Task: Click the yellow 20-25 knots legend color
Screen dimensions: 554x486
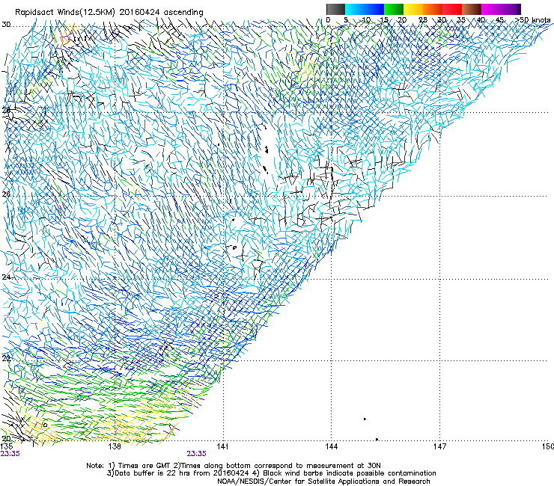Action: (x=413, y=9)
